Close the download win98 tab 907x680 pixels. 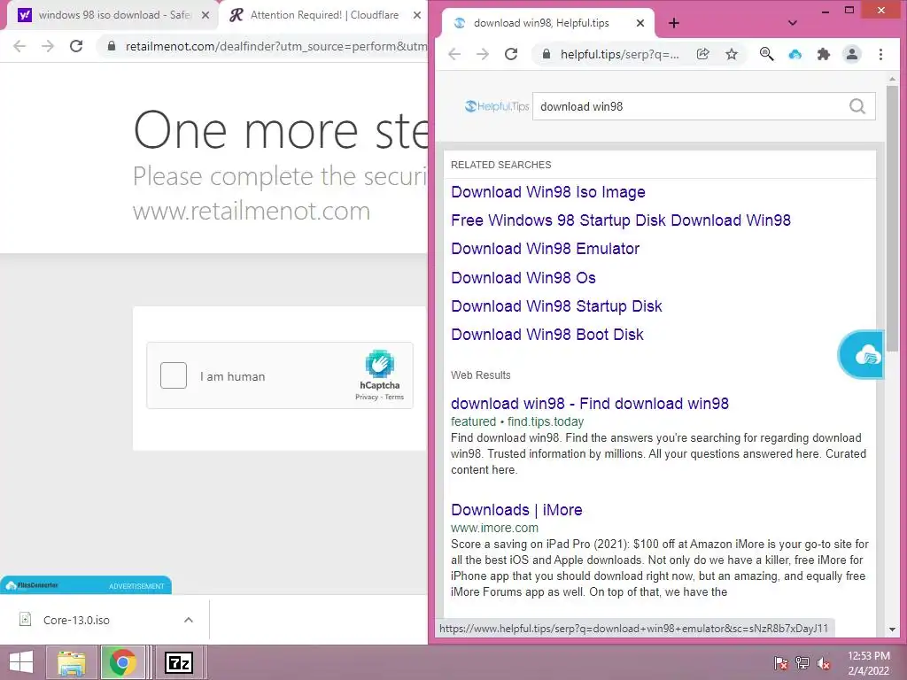click(640, 23)
